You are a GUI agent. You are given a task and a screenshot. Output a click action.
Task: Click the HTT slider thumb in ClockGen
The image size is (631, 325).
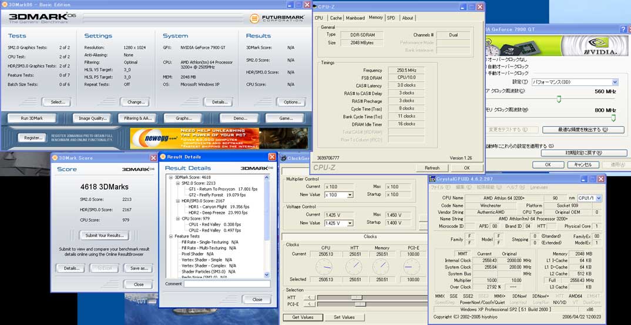click(357, 297)
